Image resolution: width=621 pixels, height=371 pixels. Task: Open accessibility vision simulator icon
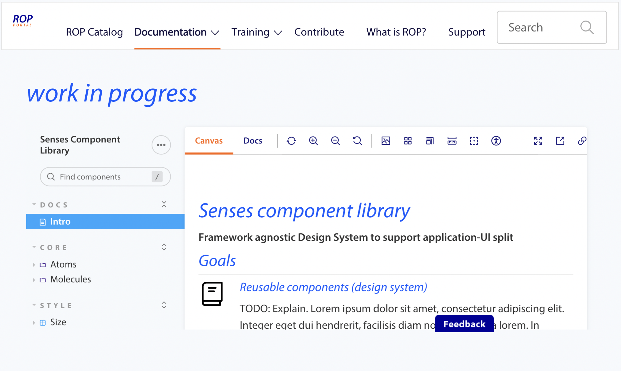pos(496,141)
